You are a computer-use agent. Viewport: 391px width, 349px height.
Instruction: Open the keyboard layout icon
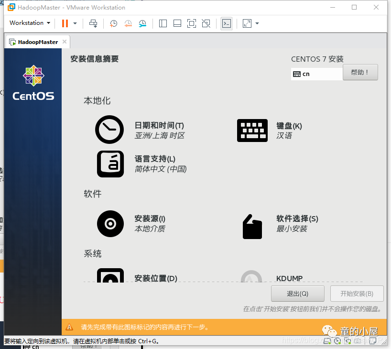(x=252, y=131)
